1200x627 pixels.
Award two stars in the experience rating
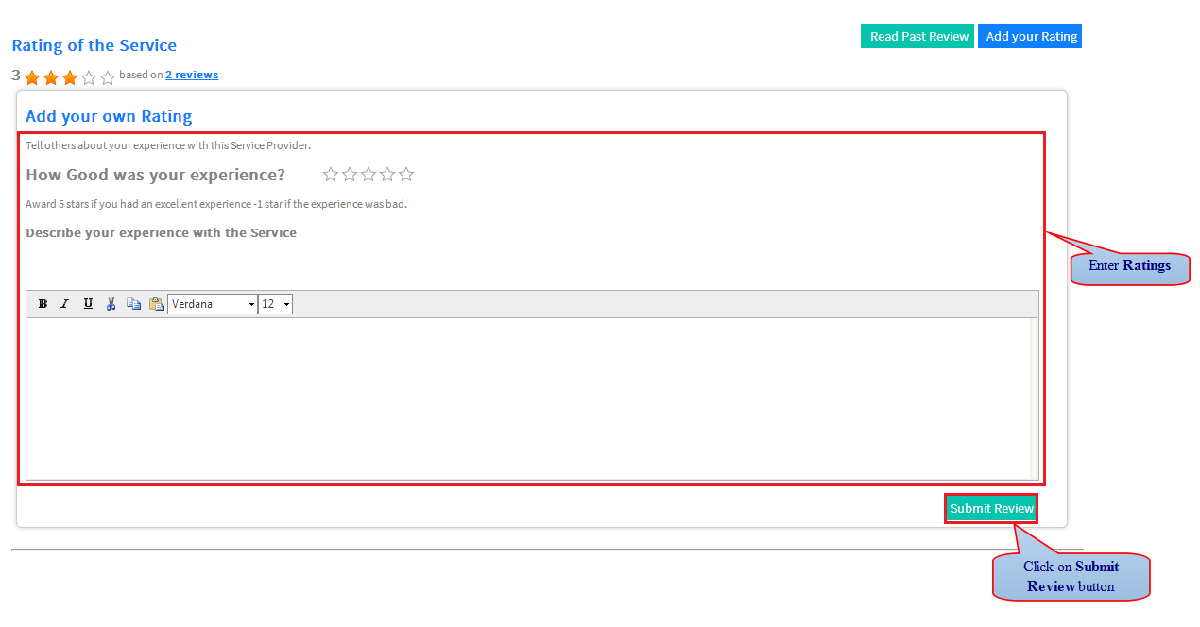pyautogui.click(x=350, y=174)
